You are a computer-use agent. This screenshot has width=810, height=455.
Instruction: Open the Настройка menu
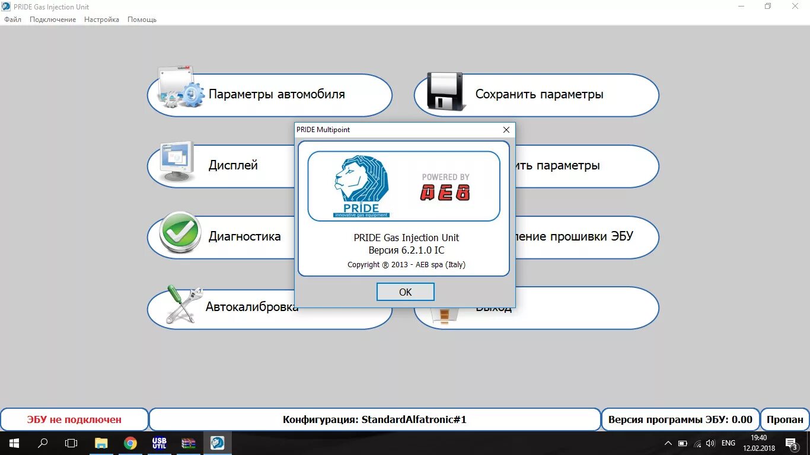[101, 20]
